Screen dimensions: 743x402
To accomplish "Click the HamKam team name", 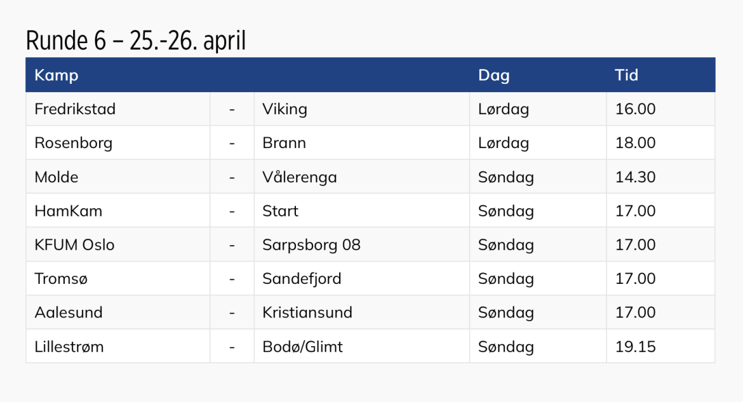I will pyautogui.click(x=68, y=211).
